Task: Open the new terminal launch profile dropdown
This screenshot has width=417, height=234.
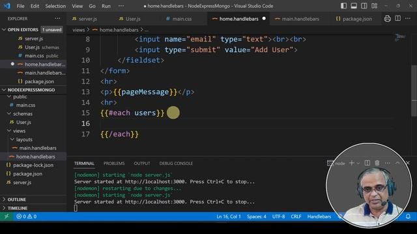Action: tap(358, 163)
